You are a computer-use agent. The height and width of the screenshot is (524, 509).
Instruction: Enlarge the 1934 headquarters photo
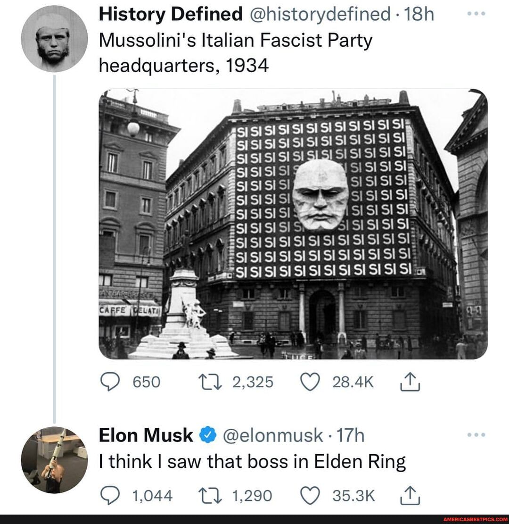coord(293,224)
